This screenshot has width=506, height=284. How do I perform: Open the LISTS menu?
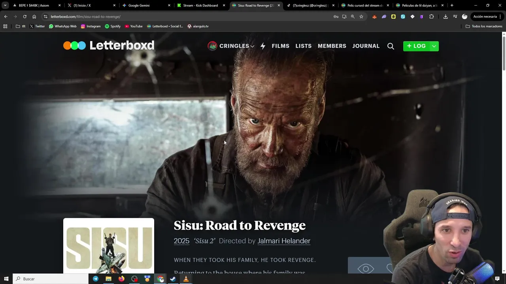tap(303, 46)
